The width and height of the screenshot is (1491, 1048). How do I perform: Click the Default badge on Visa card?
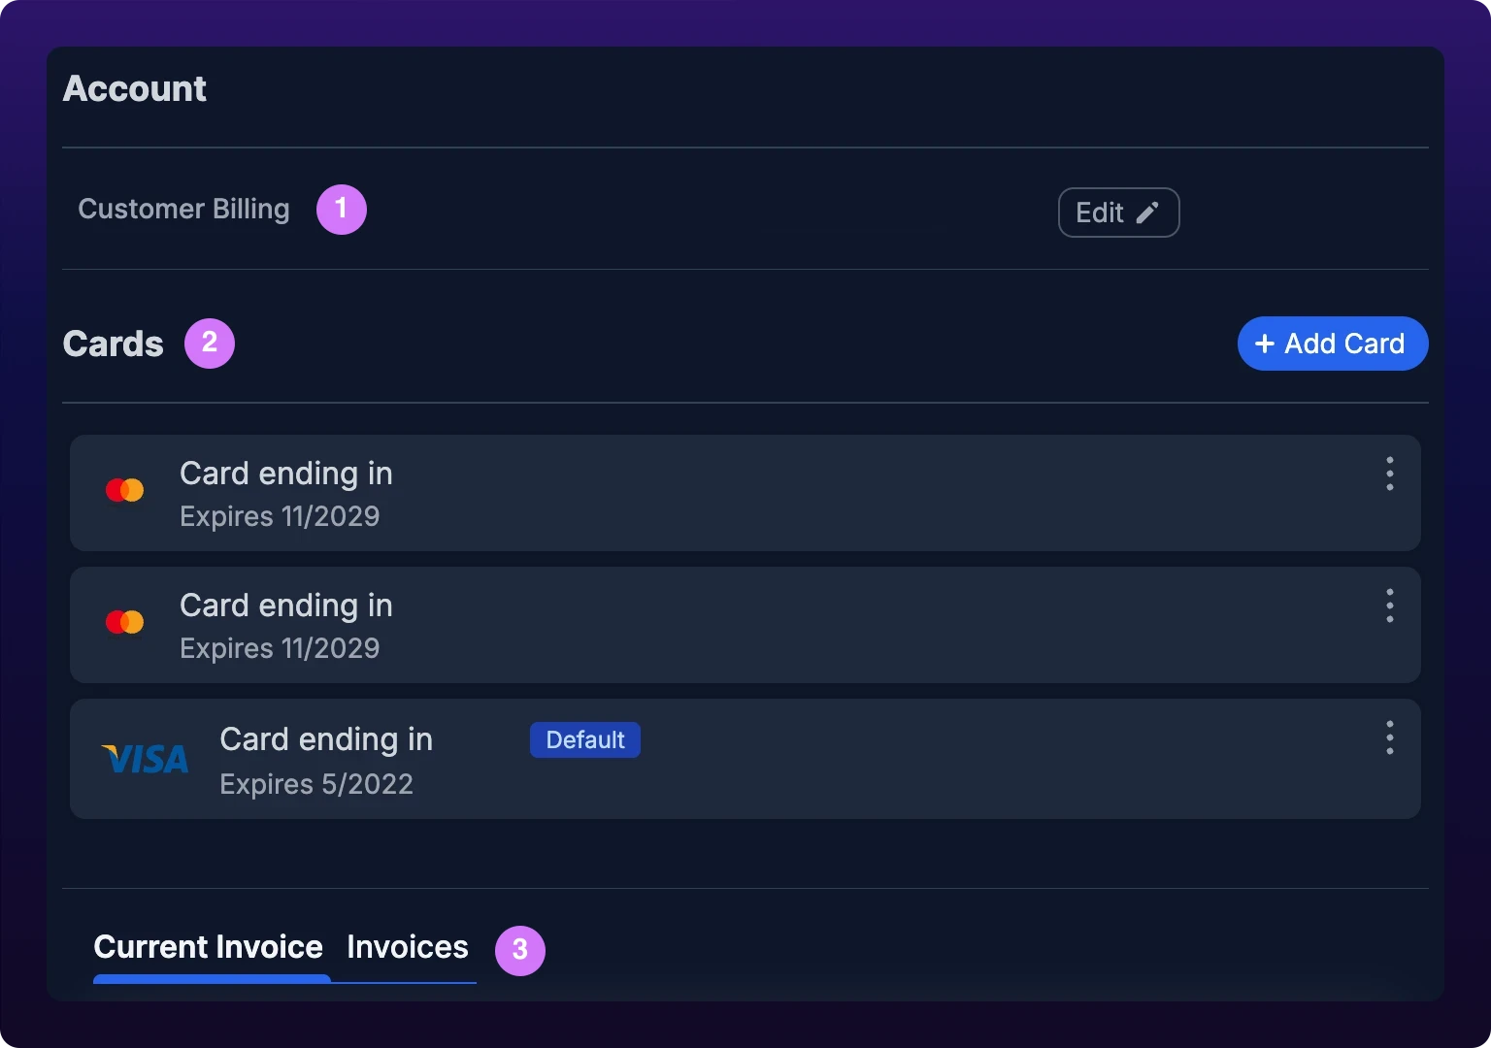(585, 739)
